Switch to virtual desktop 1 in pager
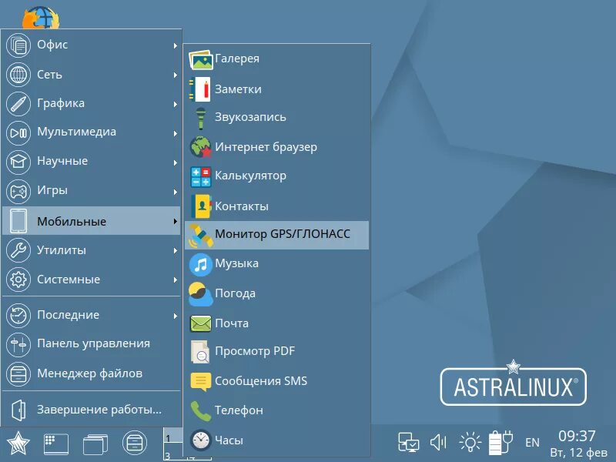The width and height of the screenshot is (616, 462). (x=173, y=435)
